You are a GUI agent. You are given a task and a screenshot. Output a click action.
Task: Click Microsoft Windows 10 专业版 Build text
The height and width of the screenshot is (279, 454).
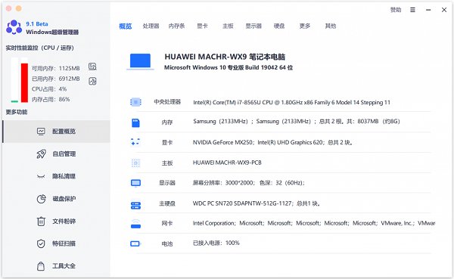pyautogui.click(x=229, y=67)
